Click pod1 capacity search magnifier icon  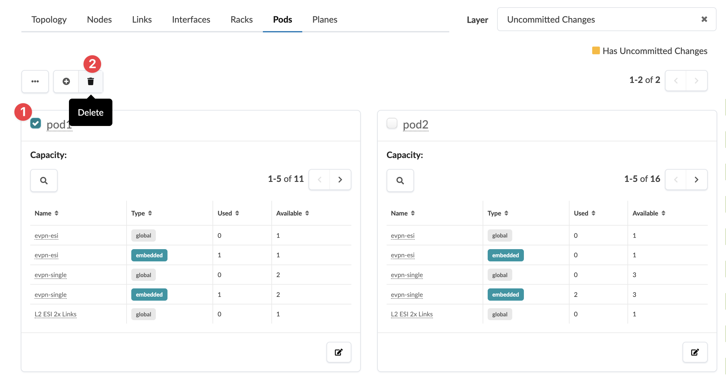click(44, 180)
